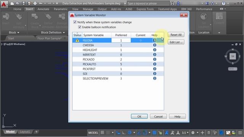
Task: Click the dialog Help button
Action: [177, 116]
